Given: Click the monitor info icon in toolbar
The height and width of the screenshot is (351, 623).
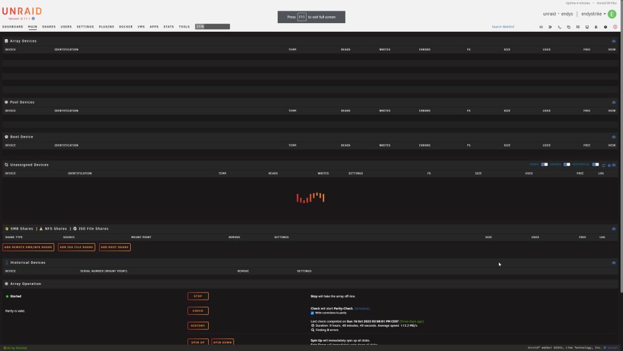Looking at the screenshot, I should (x=587, y=27).
